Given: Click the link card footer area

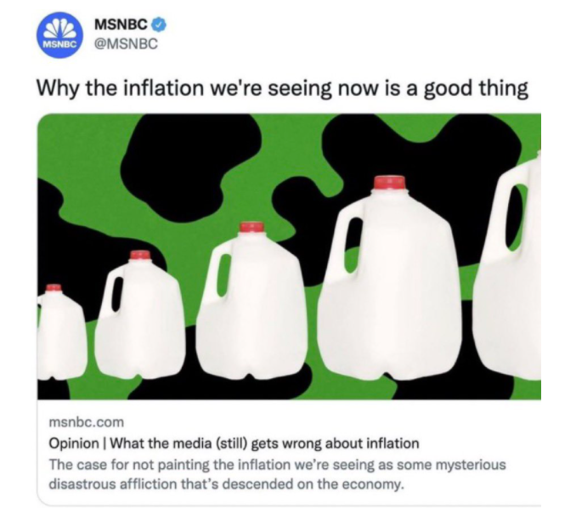Looking at the screenshot, I should 289,453.
